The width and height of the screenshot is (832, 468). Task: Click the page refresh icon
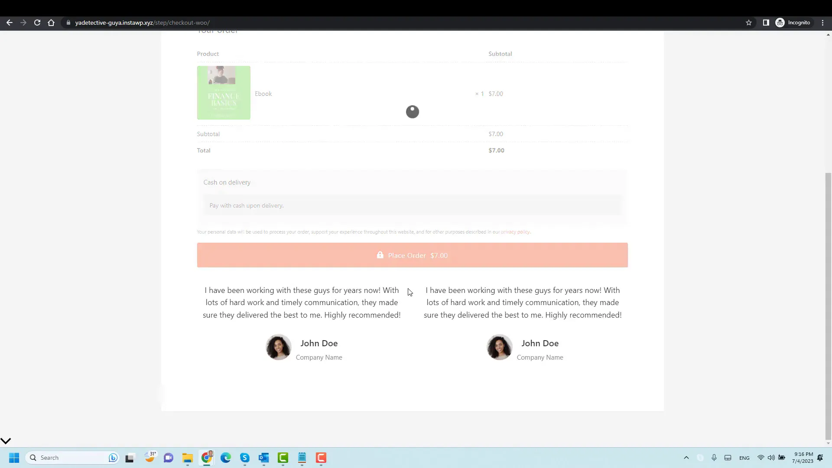tap(37, 23)
